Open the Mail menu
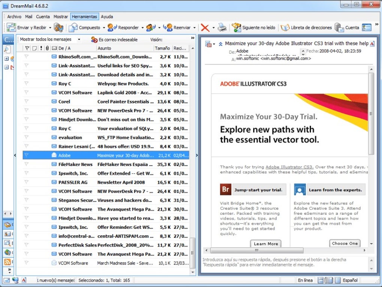 [29, 16]
